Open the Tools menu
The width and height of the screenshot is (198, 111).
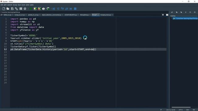24,5
